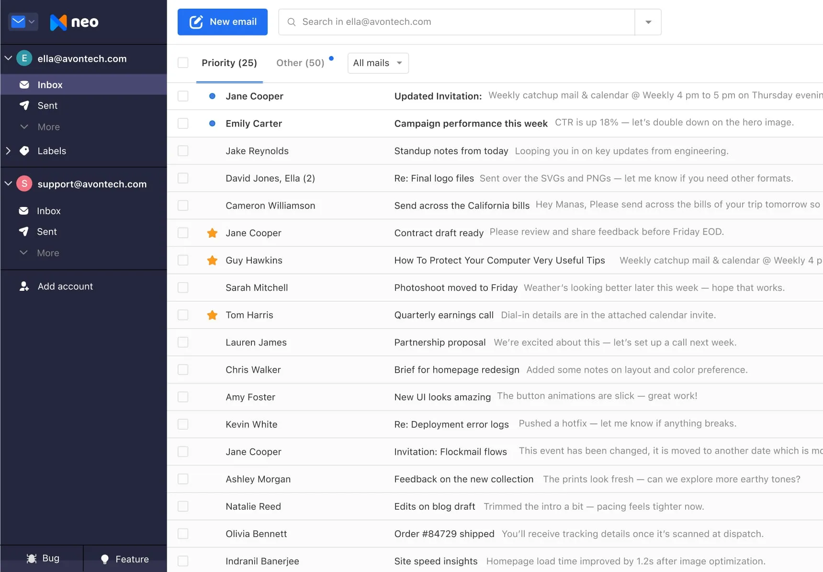Screen dimensions: 823x572
Task: Switch to the Other (50) tab
Action: [x=300, y=63]
